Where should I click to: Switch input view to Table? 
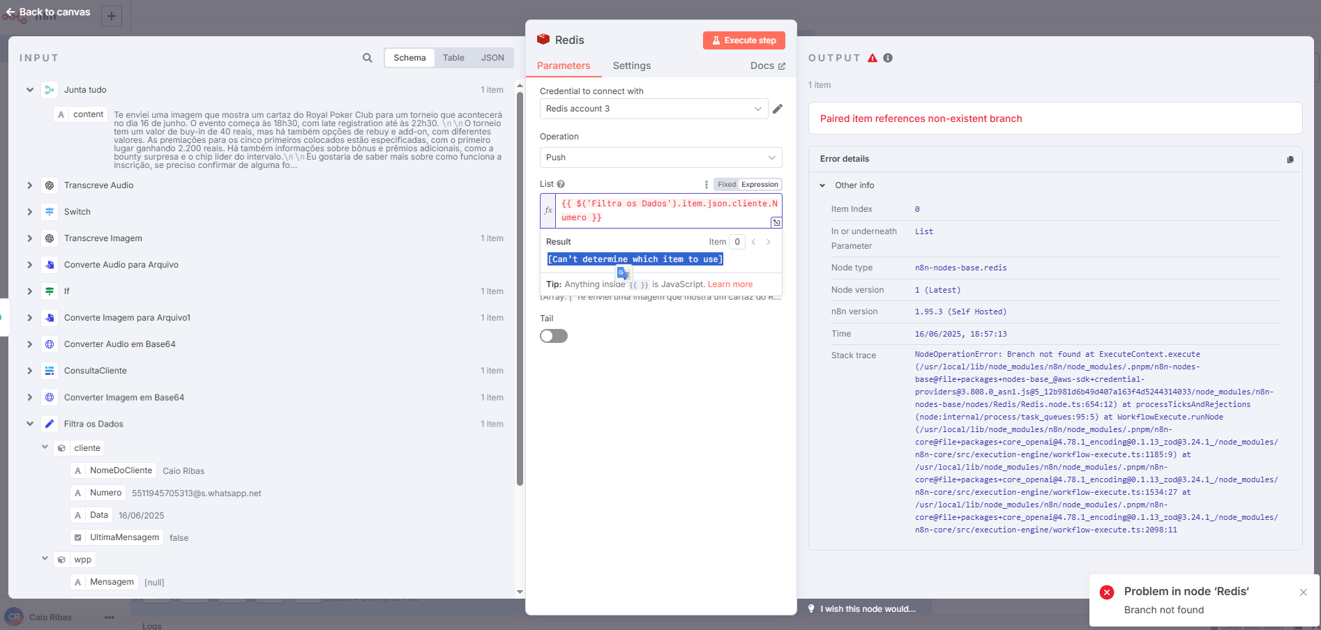coord(453,58)
